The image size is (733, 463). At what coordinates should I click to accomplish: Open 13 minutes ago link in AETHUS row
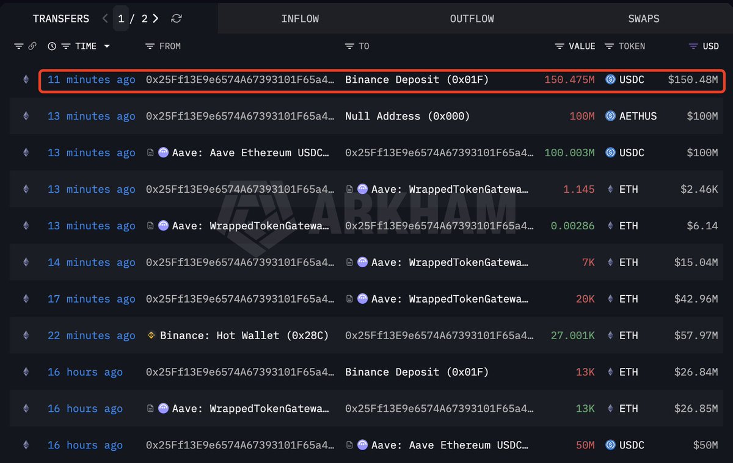[x=92, y=116]
